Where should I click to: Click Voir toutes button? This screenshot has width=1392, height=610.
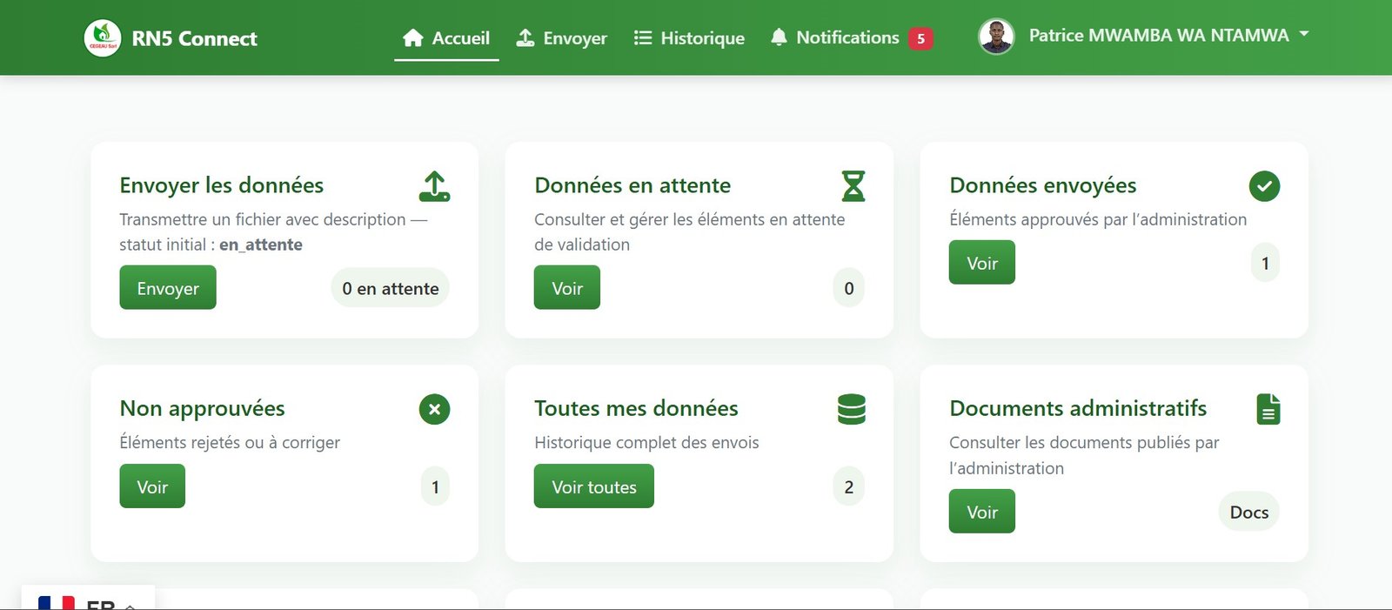pos(593,486)
